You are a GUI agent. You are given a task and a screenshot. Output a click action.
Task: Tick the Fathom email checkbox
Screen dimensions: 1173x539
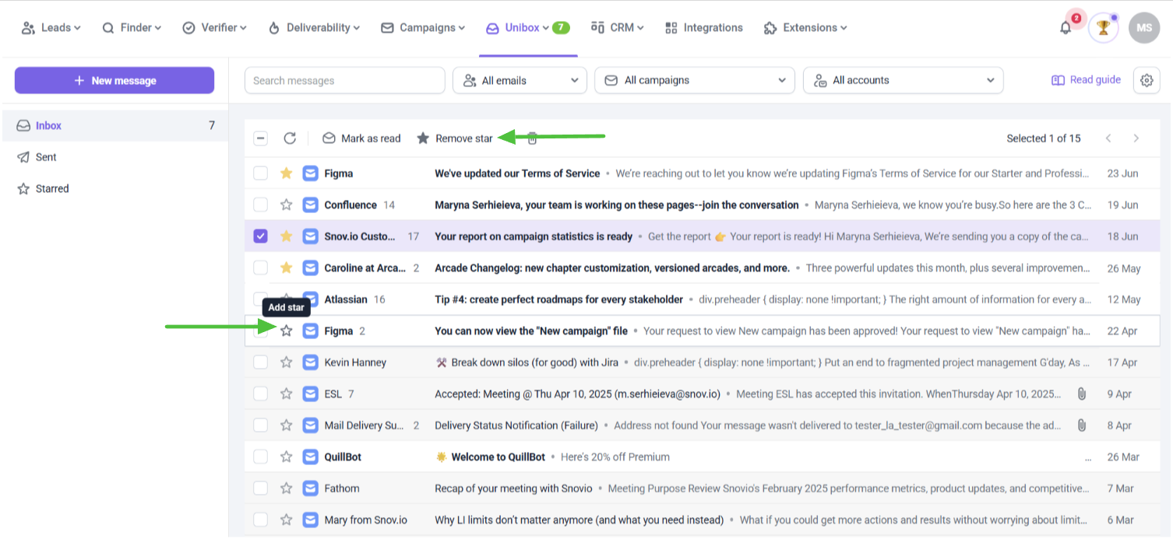[x=260, y=488]
